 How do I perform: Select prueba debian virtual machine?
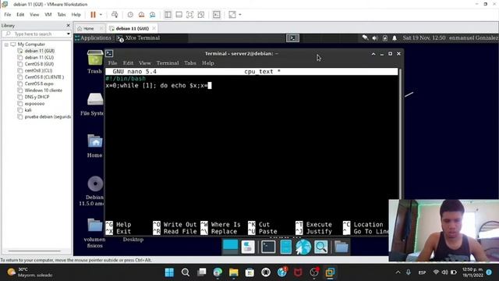(48, 117)
